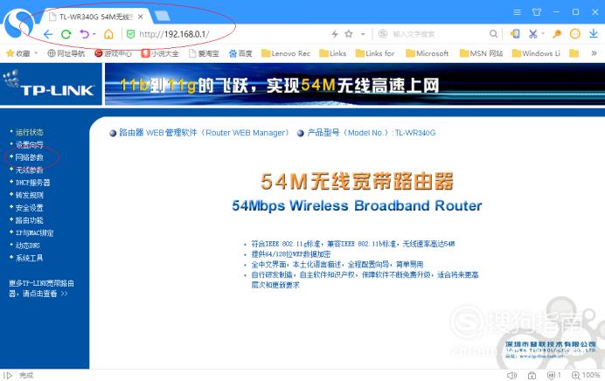Screen dimensions: 605x381
Task: Open the MSN 网站 bookmark folder
Action: click(x=482, y=53)
